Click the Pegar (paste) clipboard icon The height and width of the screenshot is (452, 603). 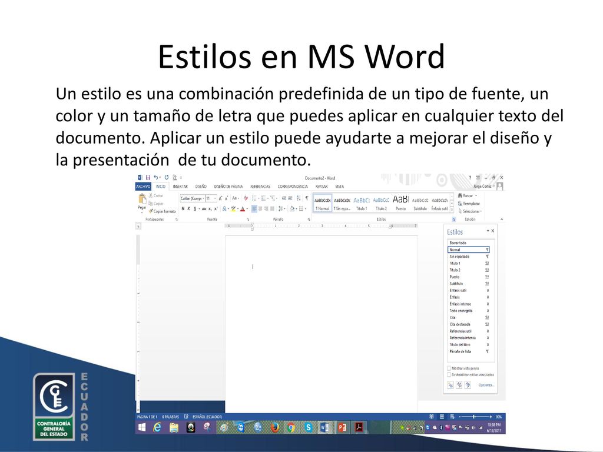click(143, 199)
